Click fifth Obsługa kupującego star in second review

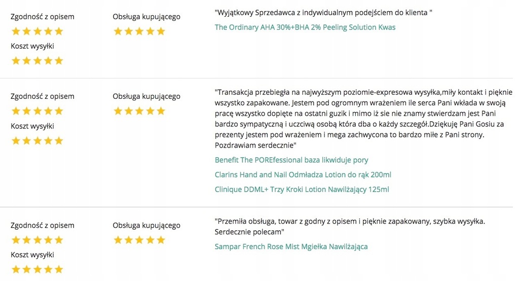pyautogui.click(x=161, y=111)
